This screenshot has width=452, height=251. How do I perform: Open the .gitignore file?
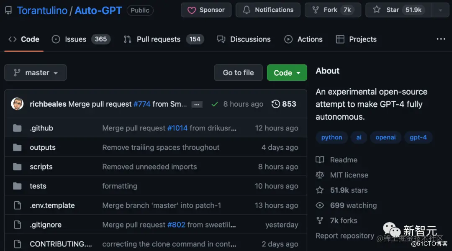46,225
